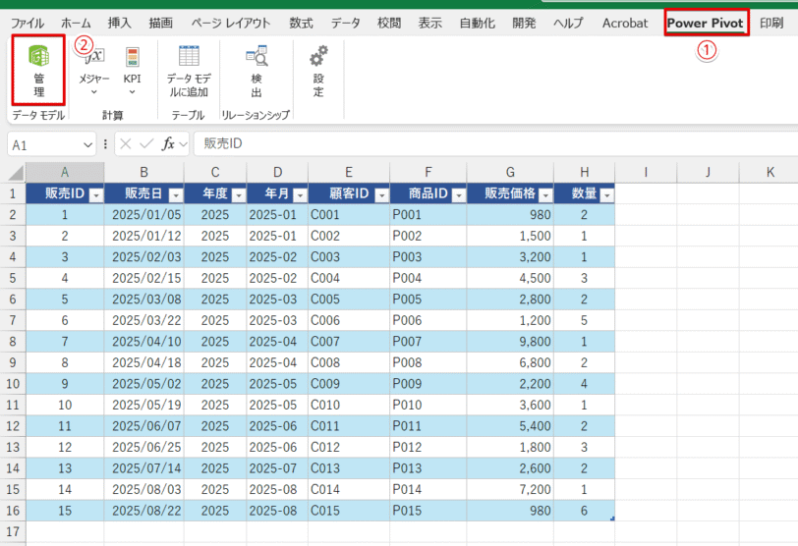Open the 顧客ID column filter dropdown
Screen dimensions: 798x546
[381, 194]
